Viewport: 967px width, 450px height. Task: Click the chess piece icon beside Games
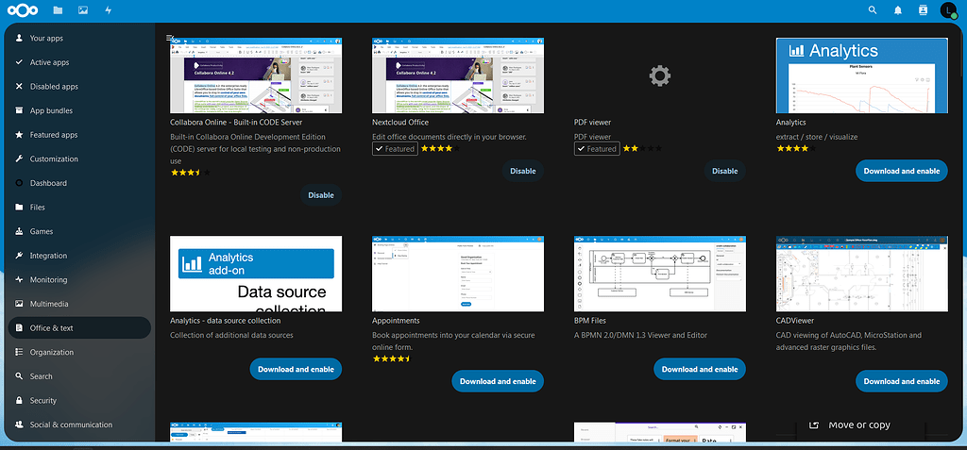19,231
